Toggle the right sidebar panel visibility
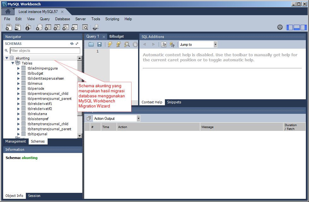Viewport: 309px width, 202px height. pos(303,28)
